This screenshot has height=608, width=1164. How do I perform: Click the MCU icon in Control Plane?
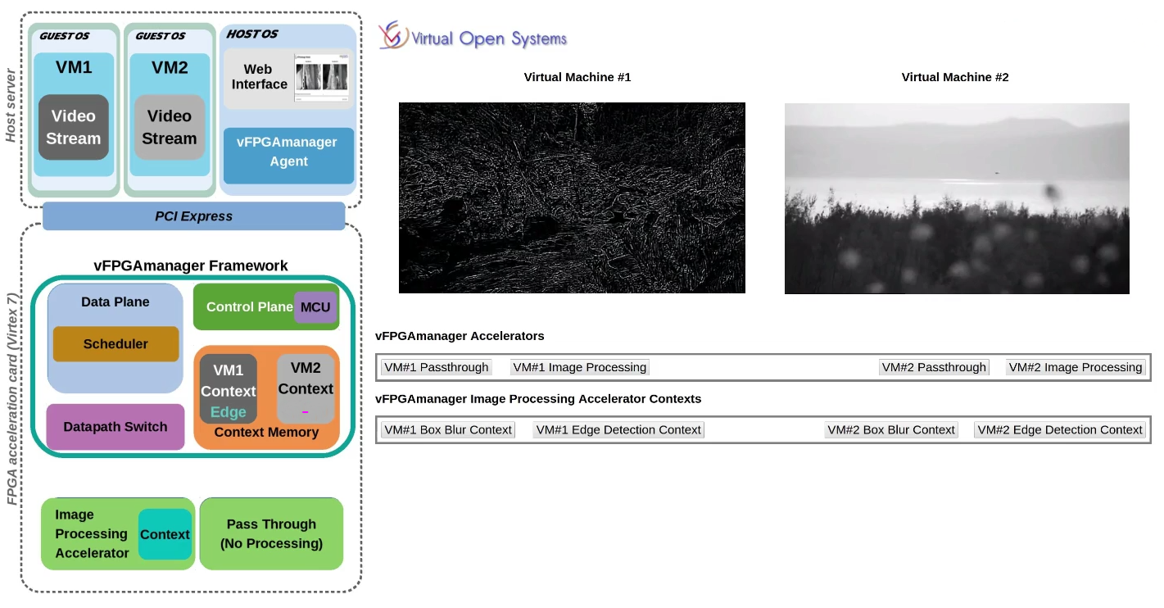[x=315, y=307]
